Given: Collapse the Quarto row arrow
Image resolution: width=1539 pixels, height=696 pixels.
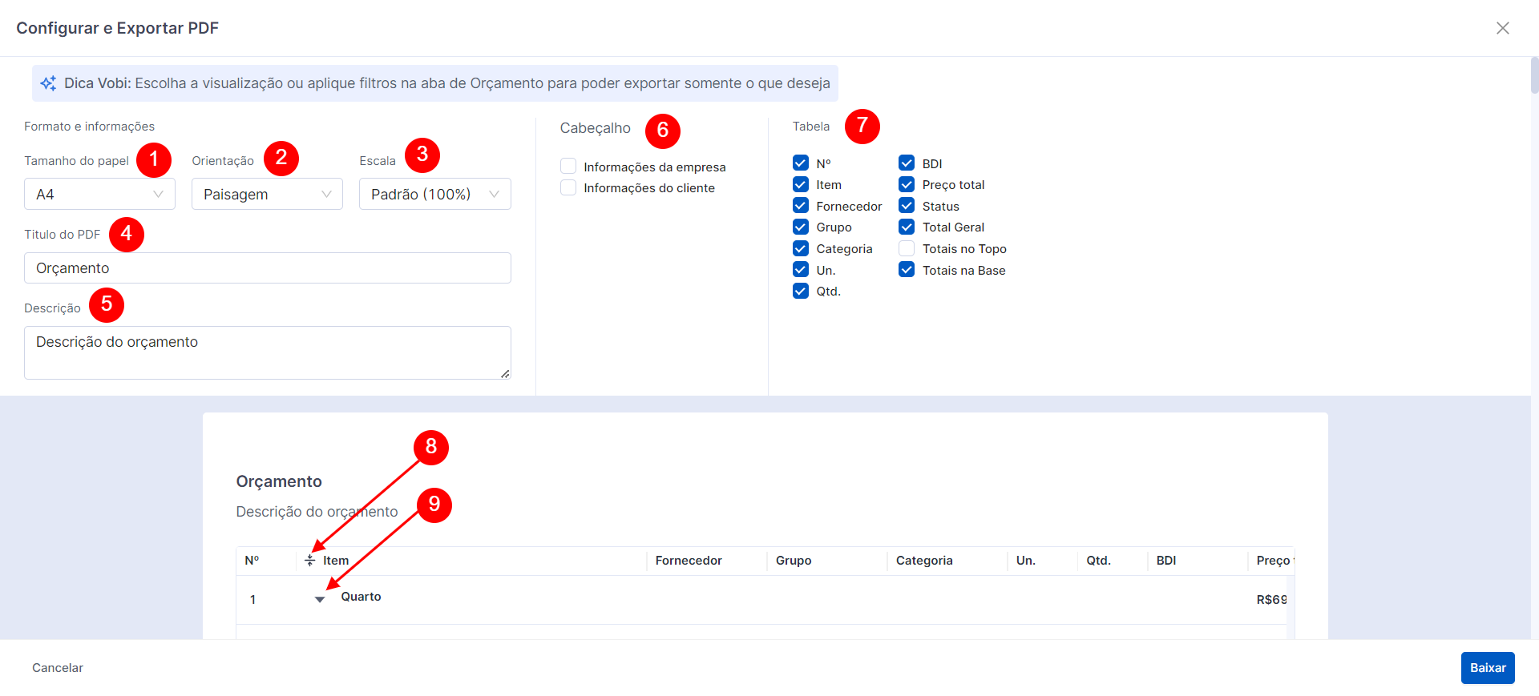Looking at the screenshot, I should click(320, 599).
